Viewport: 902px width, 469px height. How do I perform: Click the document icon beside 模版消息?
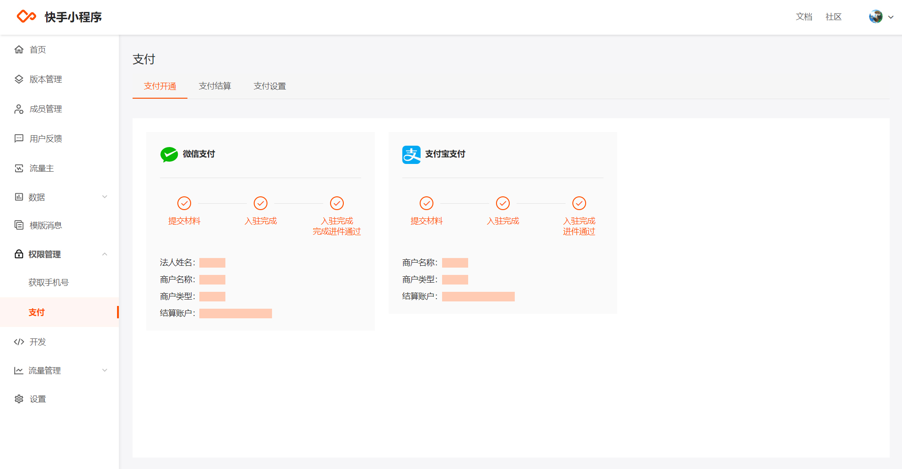coord(19,225)
